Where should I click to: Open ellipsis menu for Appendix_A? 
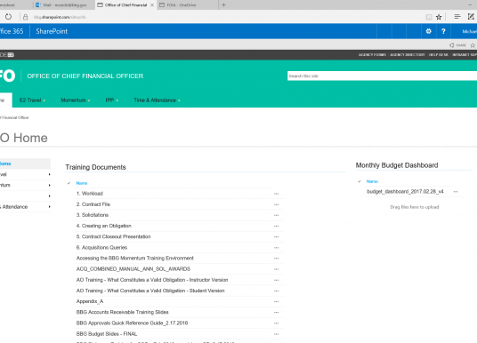[x=276, y=302]
